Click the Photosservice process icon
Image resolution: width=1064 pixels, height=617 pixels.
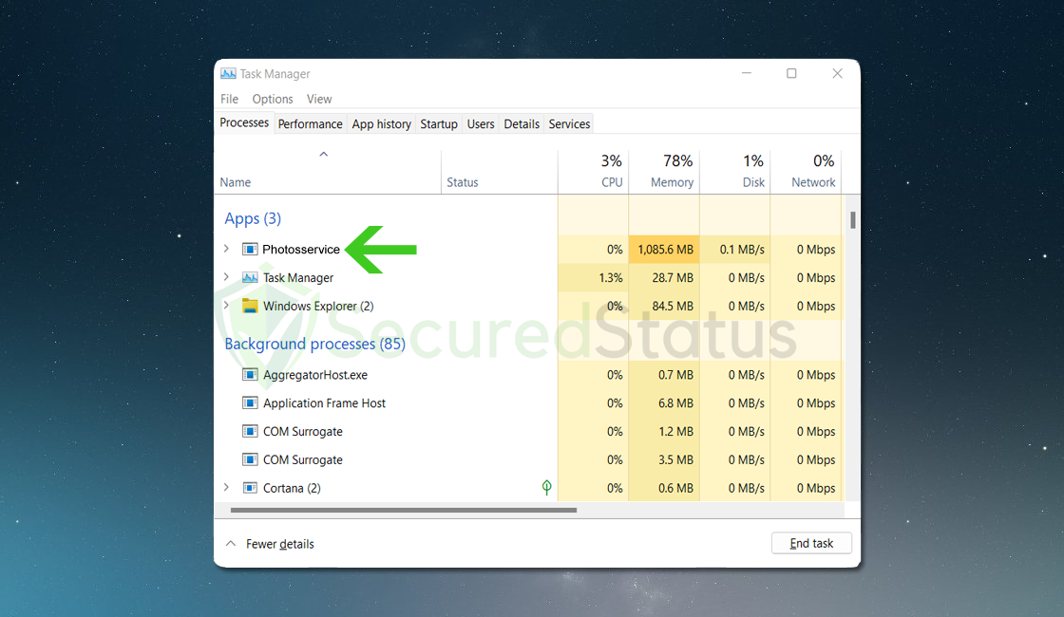(250, 250)
